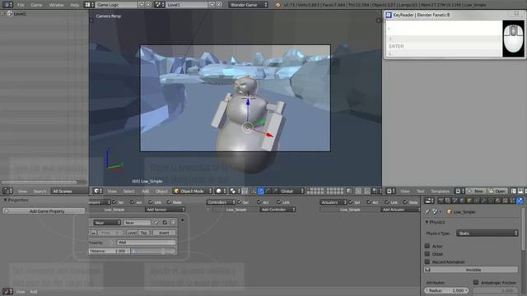Screen dimensions: 527x296
Task: Open the Help menu
Action: tap(74, 5)
